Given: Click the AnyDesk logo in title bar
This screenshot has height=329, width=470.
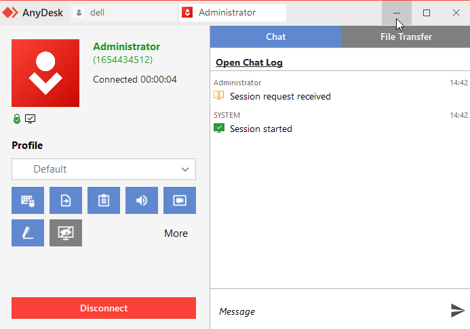Looking at the screenshot, I should (10, 13).
